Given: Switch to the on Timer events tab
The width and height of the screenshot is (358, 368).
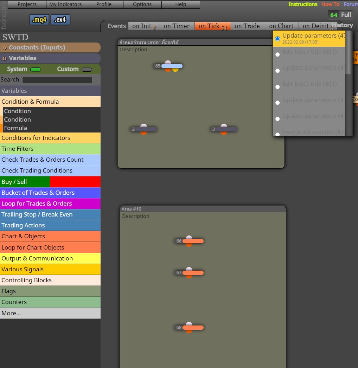Looking at the screenshot, I should pyautogui.click(x=177, y=26).
